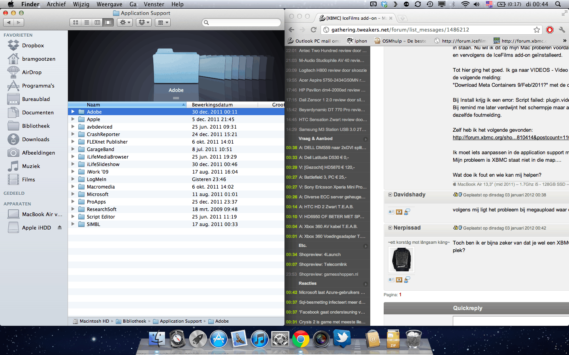Open the bramgootzen home folder in sidebar
The width and height of the screenshot is (569, 355).
39,59
